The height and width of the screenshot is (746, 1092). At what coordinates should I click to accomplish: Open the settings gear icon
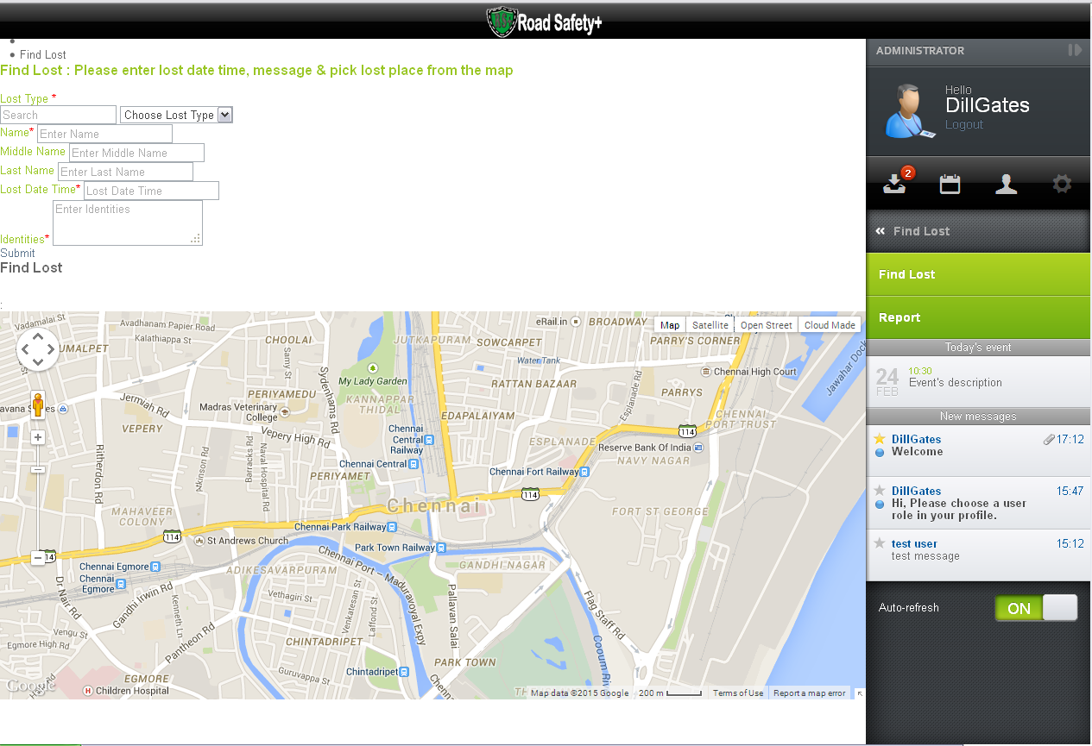(1062, 184)
